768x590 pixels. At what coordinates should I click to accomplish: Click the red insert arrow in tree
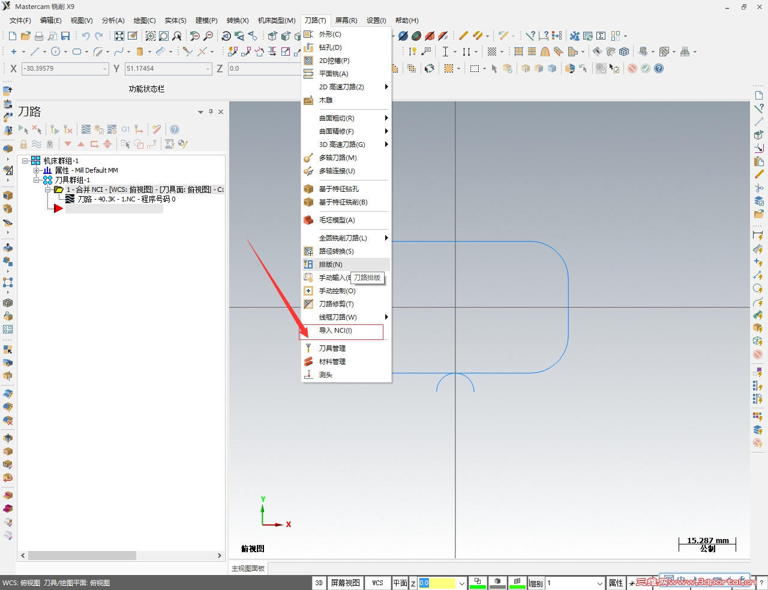tap(58, 209)
